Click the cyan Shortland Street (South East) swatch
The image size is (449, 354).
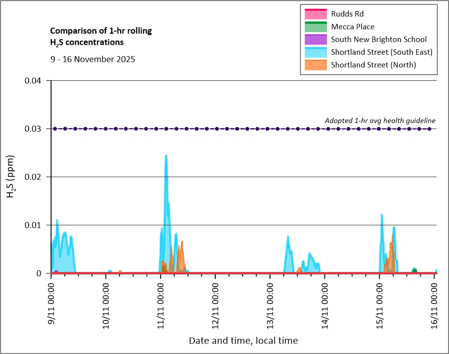tap(315, 52)
